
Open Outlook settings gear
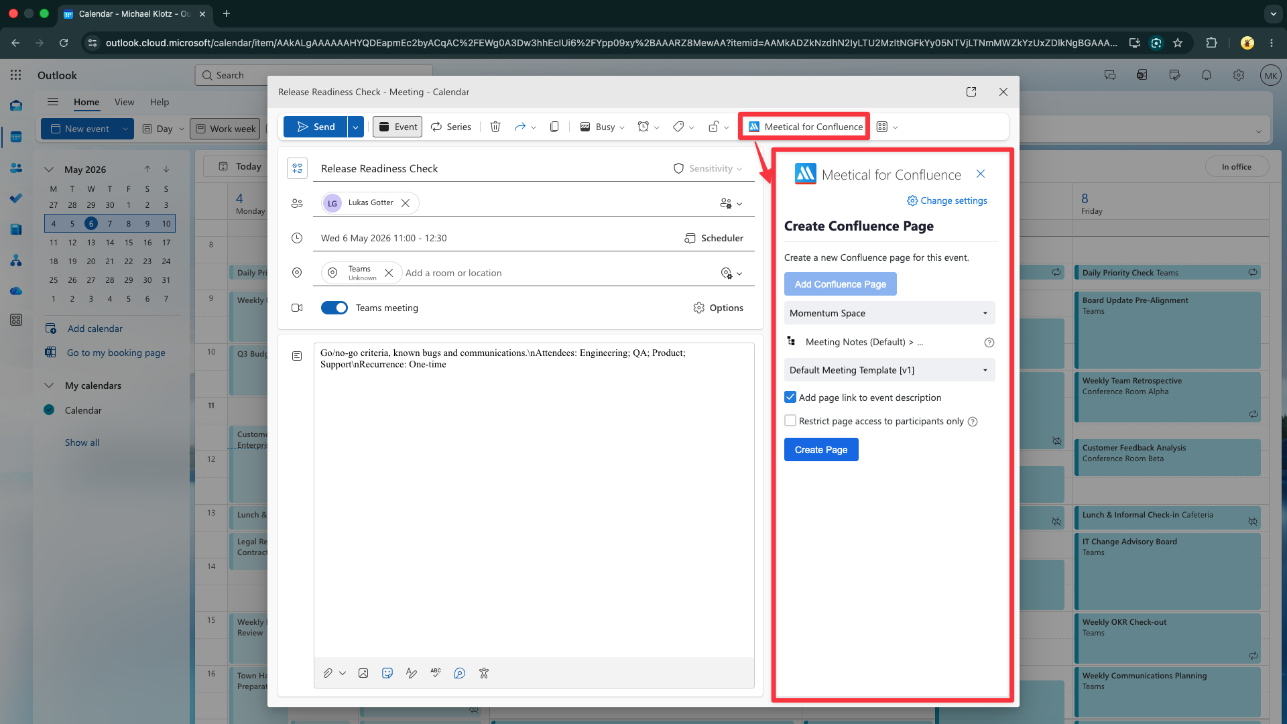tap(1239, 75)
